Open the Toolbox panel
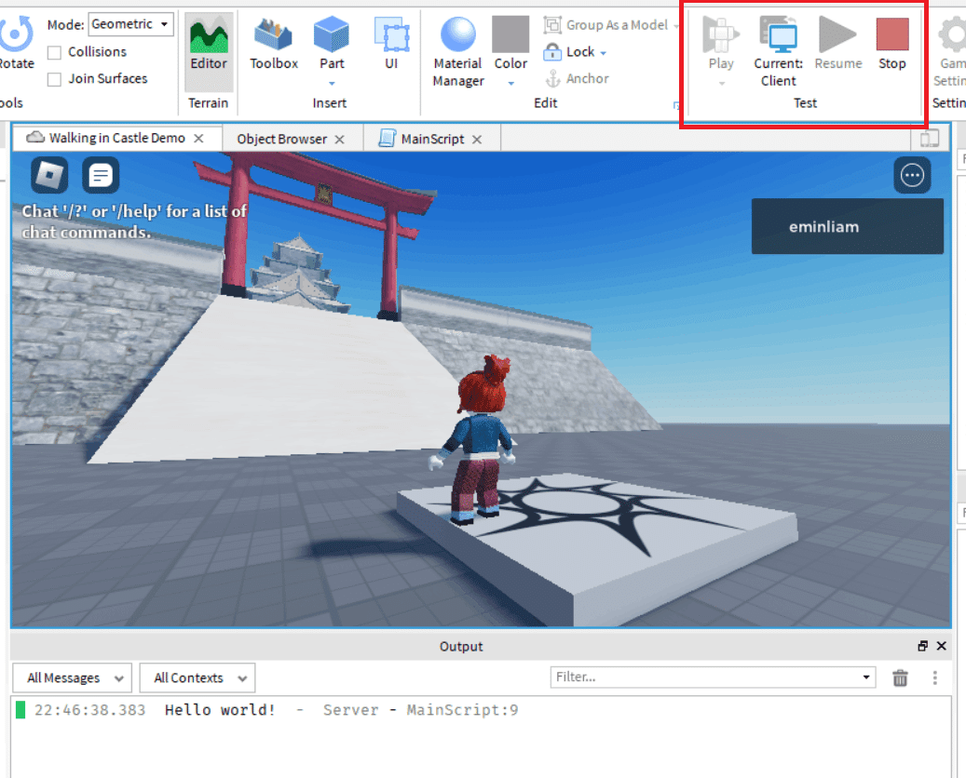966x778 pixels. point(274,43)
